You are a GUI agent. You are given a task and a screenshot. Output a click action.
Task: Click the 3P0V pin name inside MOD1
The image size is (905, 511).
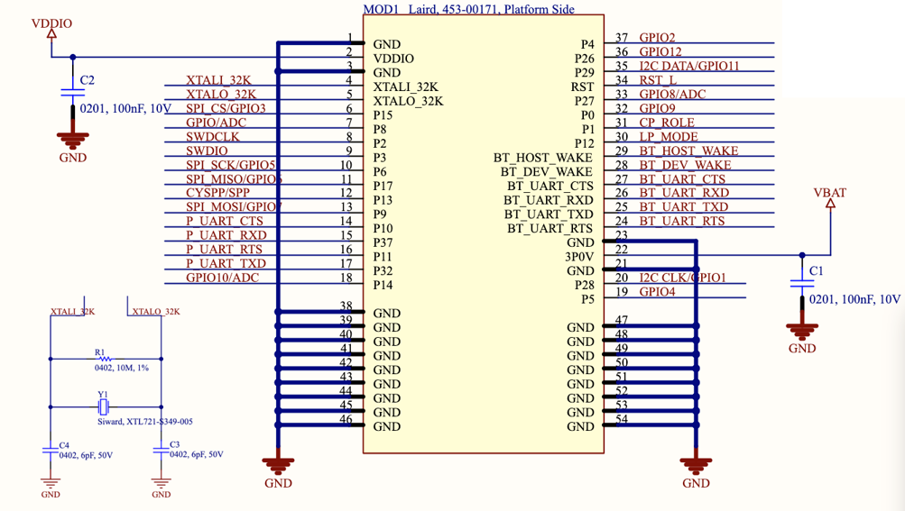tap(579, 257)
